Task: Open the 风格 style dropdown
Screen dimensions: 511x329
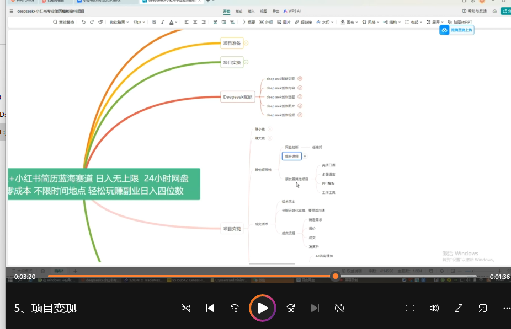Action: [x=370, y=22]
